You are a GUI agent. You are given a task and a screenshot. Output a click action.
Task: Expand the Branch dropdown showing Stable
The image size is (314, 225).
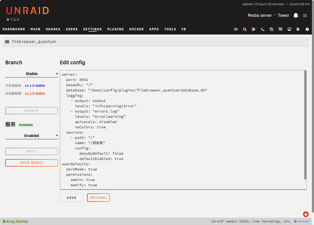click(32, 74)
